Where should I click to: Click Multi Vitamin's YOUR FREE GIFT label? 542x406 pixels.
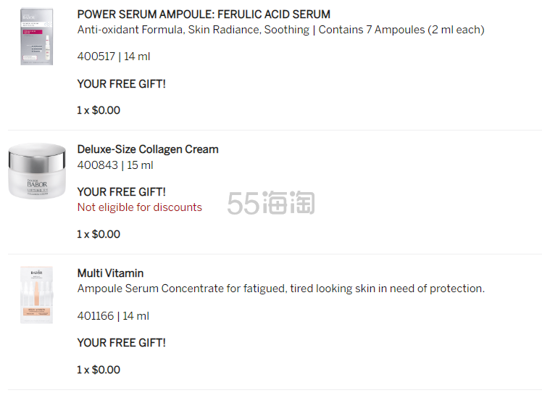[x=121, y=343]
